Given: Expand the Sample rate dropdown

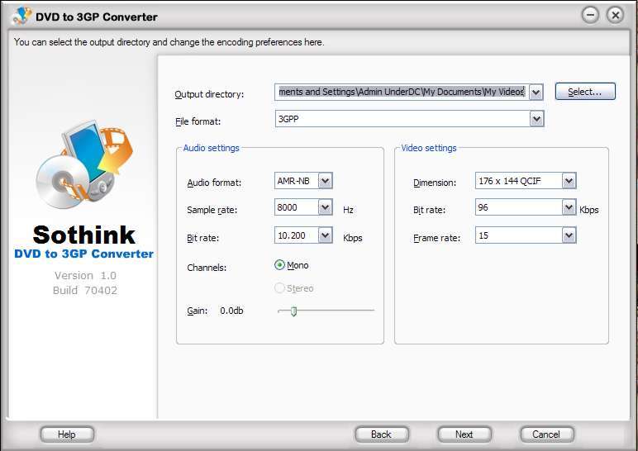Looking at the screenshot, I should tap(325, 207).
